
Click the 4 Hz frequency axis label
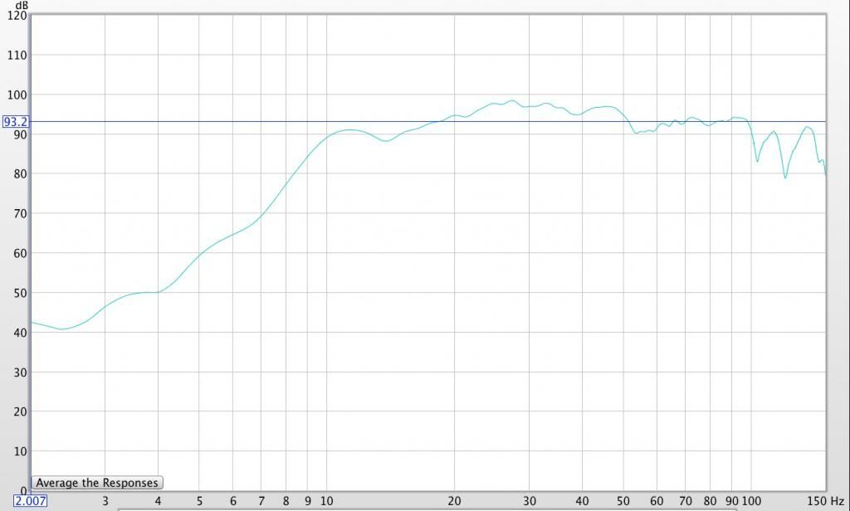pyautogui.click(x=158, y=501)
